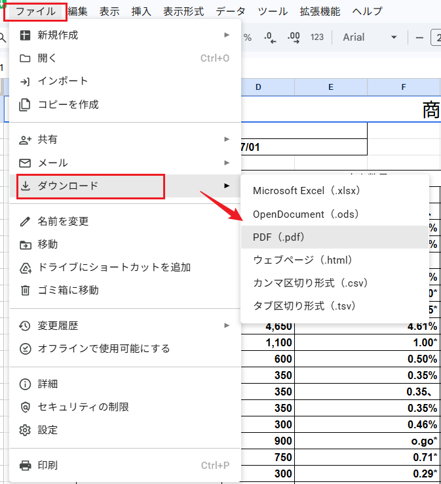Click the cell showing 0.50%
The image size is (441, 484).
coord(368,359)
